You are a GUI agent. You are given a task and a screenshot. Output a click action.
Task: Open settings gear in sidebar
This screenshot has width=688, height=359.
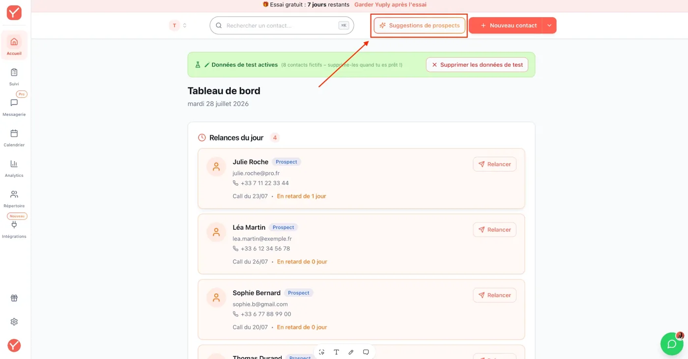pyautogui.click(x=14, y=322)
